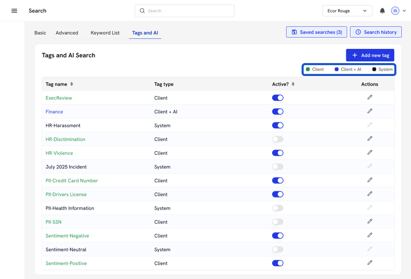Open the Keyword List tab
This screenshot has width=411, height=279.
(105, 33)
